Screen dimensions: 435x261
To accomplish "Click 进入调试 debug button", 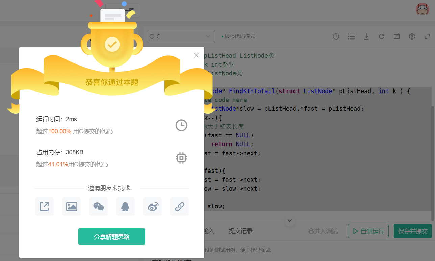I will (x=323, y=231).
